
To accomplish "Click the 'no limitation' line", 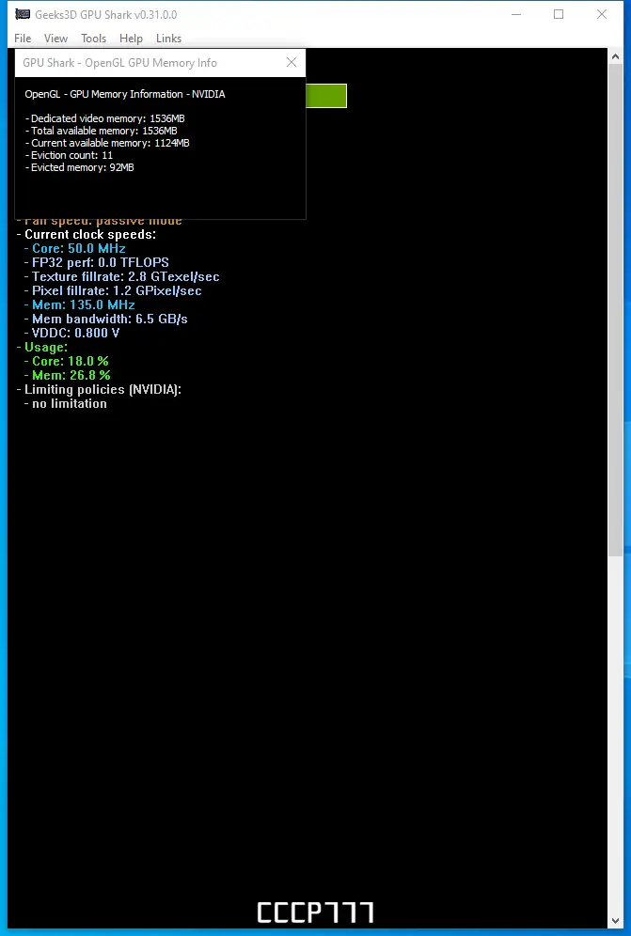I will 66,403.
